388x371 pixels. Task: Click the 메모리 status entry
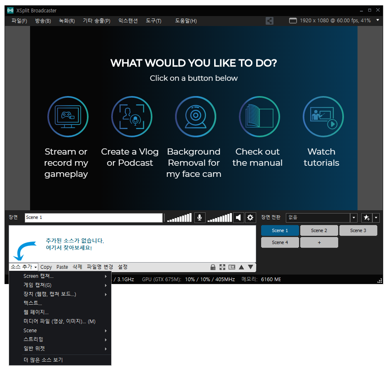[x=261, y=279]
